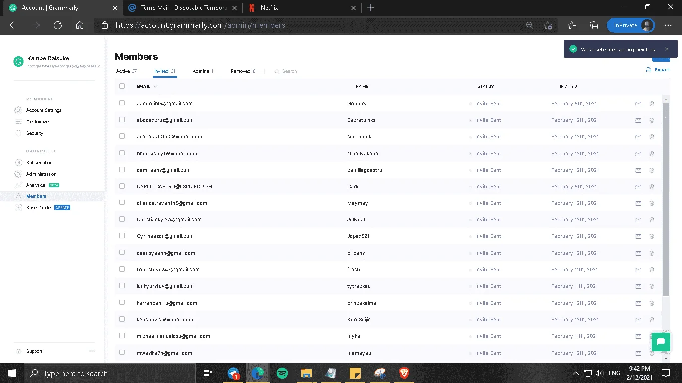Switch to the Active members tab
682x383 pixels.
coord(126,71)
